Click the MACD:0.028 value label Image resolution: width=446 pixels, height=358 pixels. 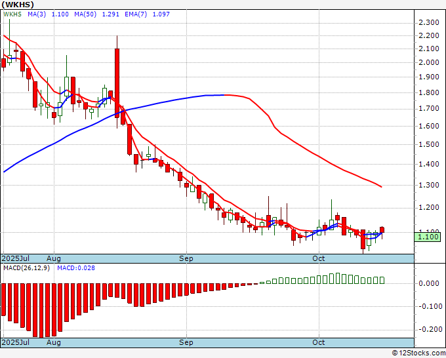pos(76,268)
